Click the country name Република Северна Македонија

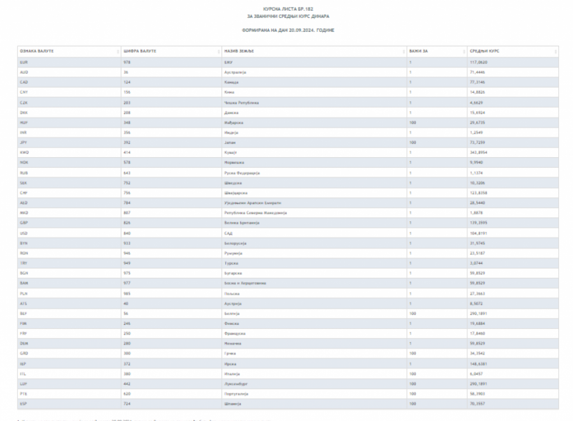point(254,214)
